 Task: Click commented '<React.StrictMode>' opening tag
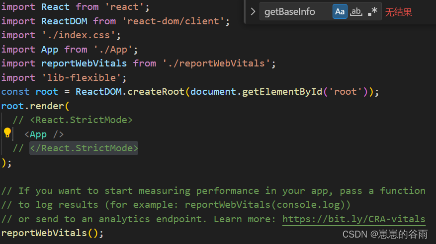[x=81, y=120]
